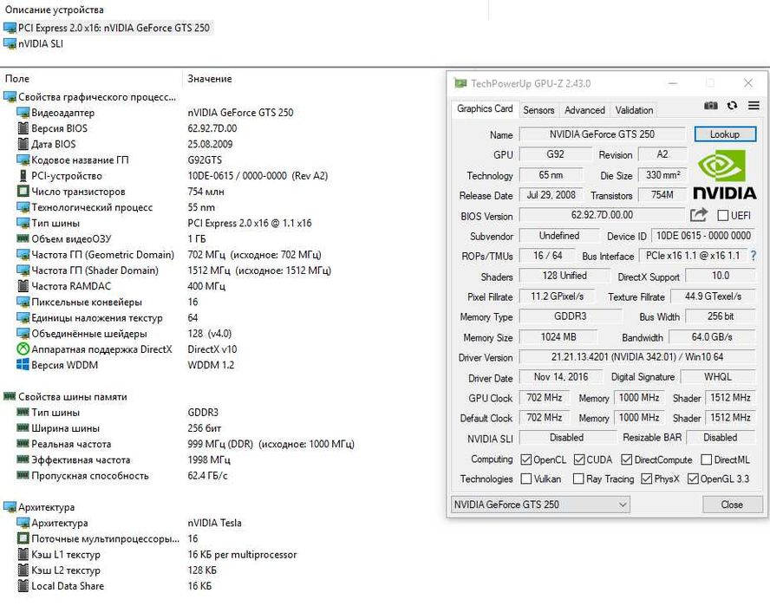This screenshot has height=606, width=770.
Task: Click the BIOS export share icon
Action: [699, 215]
